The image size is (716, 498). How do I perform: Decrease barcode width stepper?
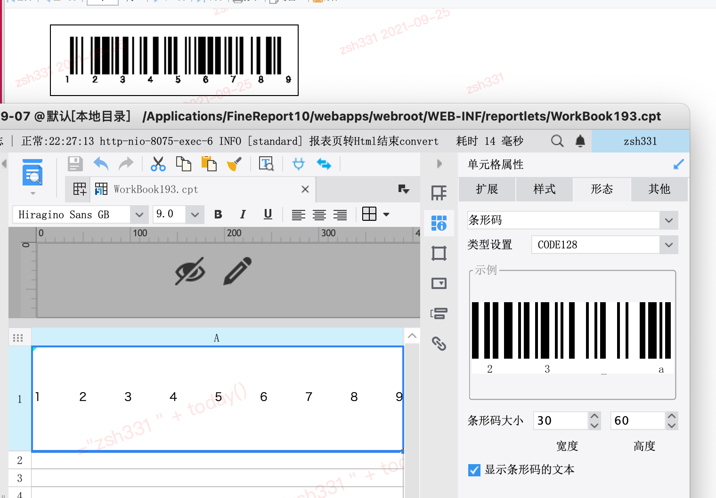[594, 425]
